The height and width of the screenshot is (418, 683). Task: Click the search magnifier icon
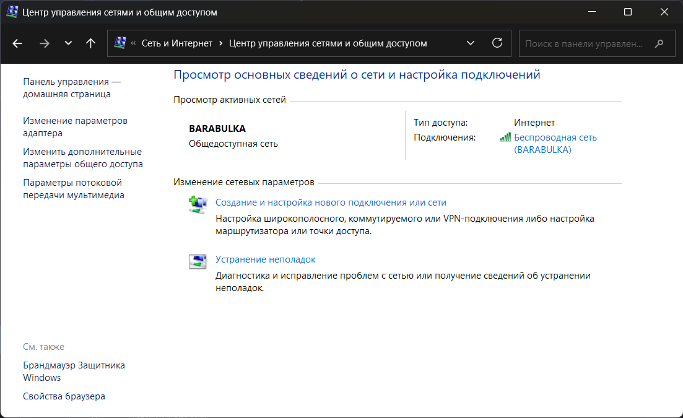pyautogui.click(x=659, y=44)
